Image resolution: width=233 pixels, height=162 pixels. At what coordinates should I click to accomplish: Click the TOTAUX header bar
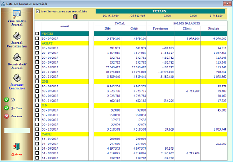(x=160, y=11)
